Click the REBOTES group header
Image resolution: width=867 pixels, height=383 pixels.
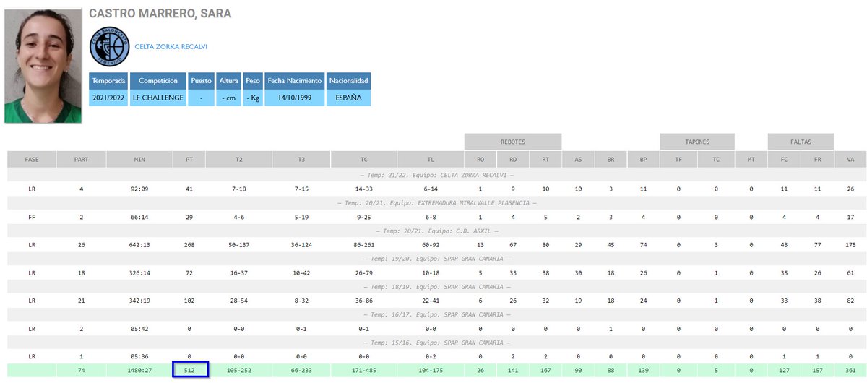tap(513, 142)
